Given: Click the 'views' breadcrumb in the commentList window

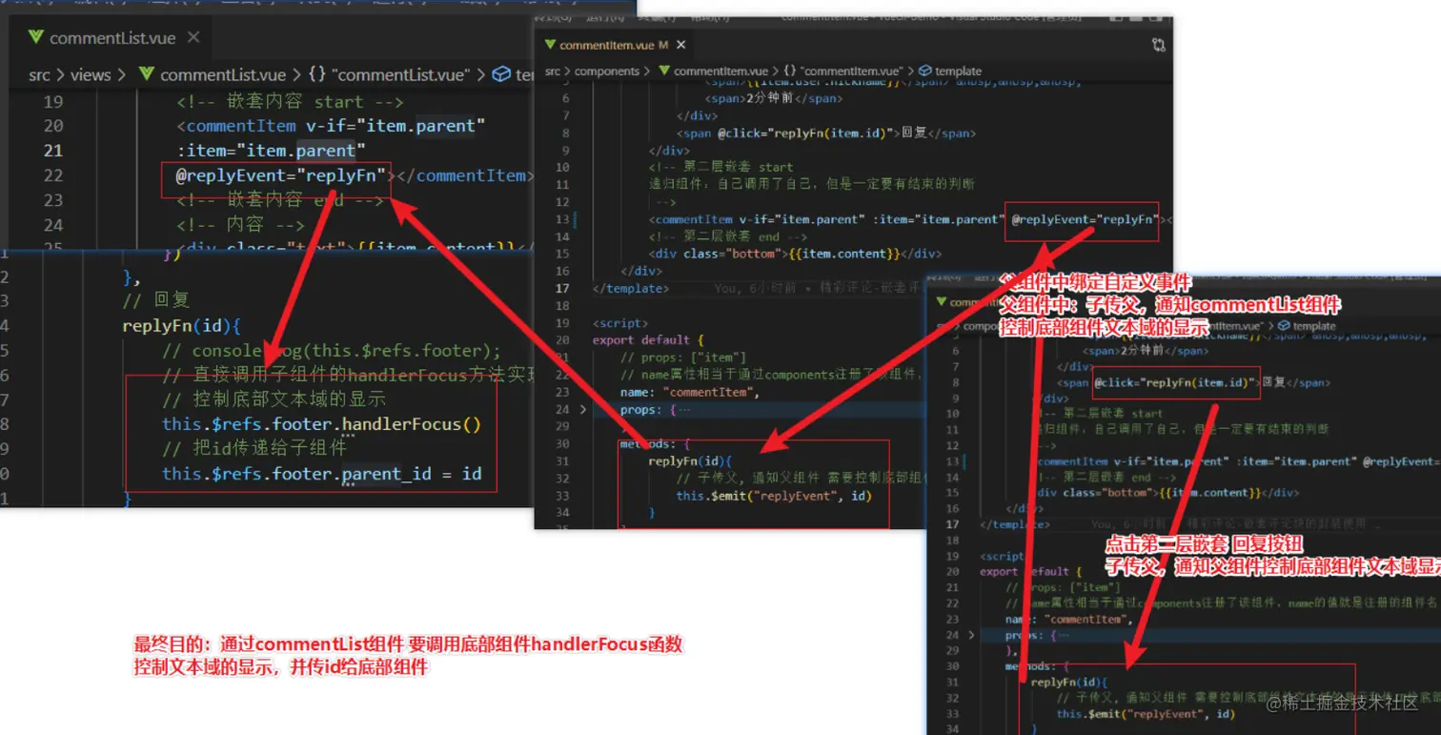Looking at the screenshot, I should pos(91,74).
